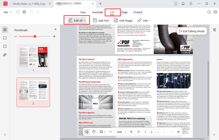Click the vertical document scrollbar
The height and width of the screenshot is (140, 219).
208,99
